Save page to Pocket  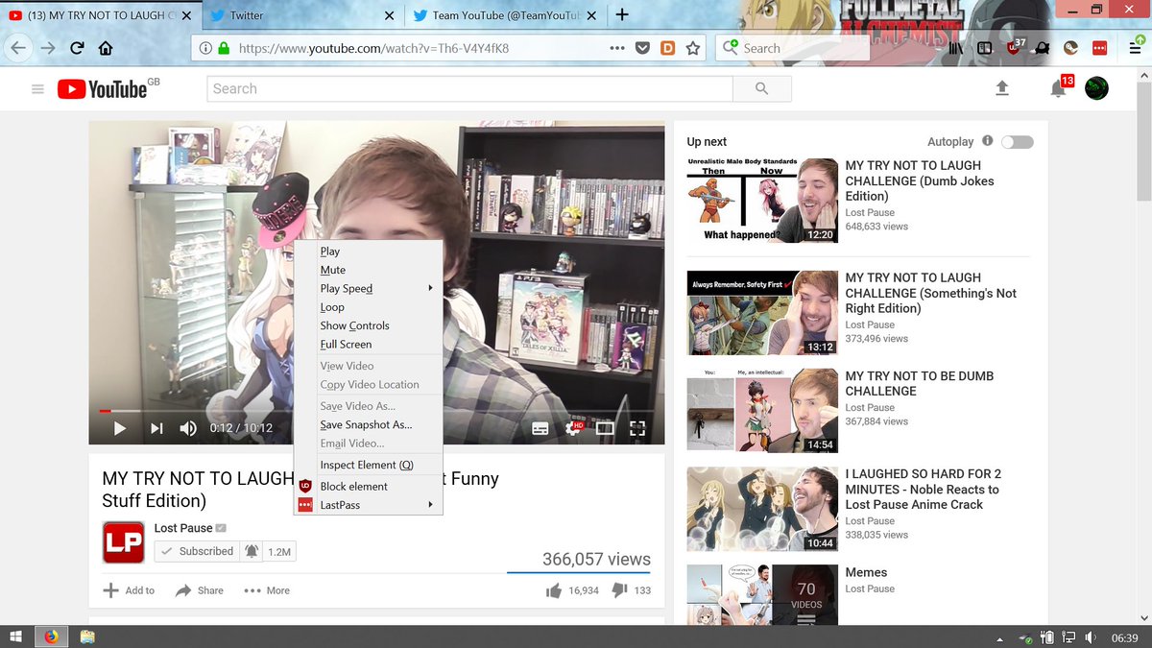(642, 48)
